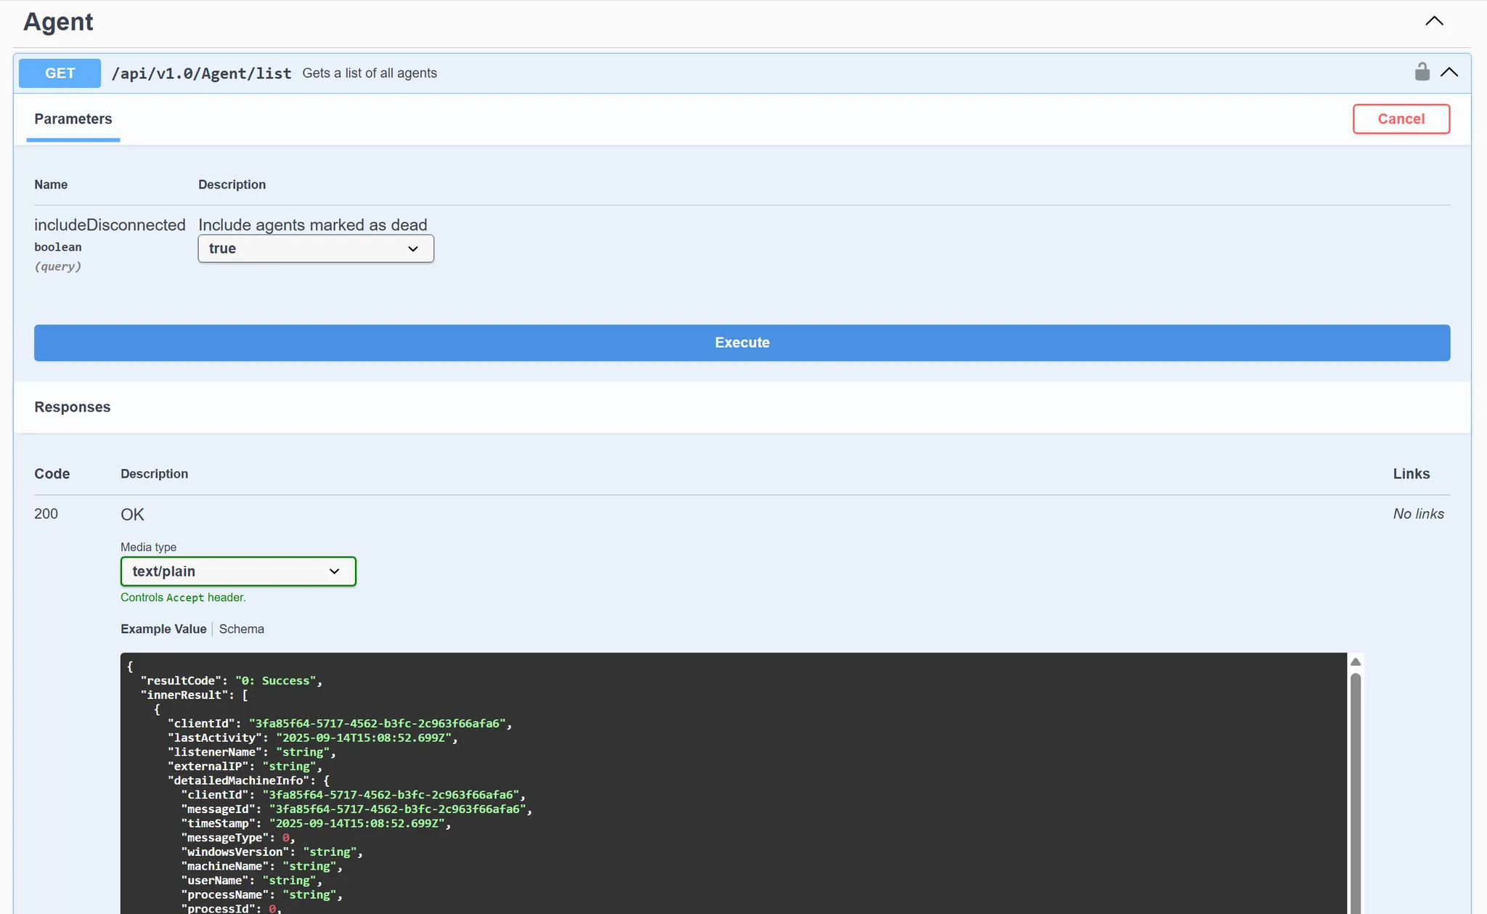
Task: Select the Example Value tab
Action: (163, 629)
